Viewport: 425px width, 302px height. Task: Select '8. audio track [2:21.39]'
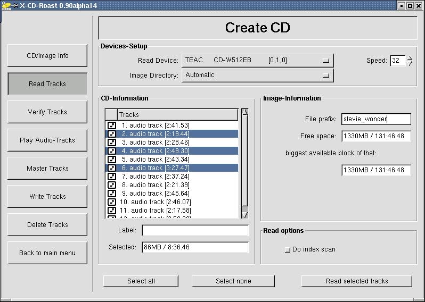[x=171, y=185]
